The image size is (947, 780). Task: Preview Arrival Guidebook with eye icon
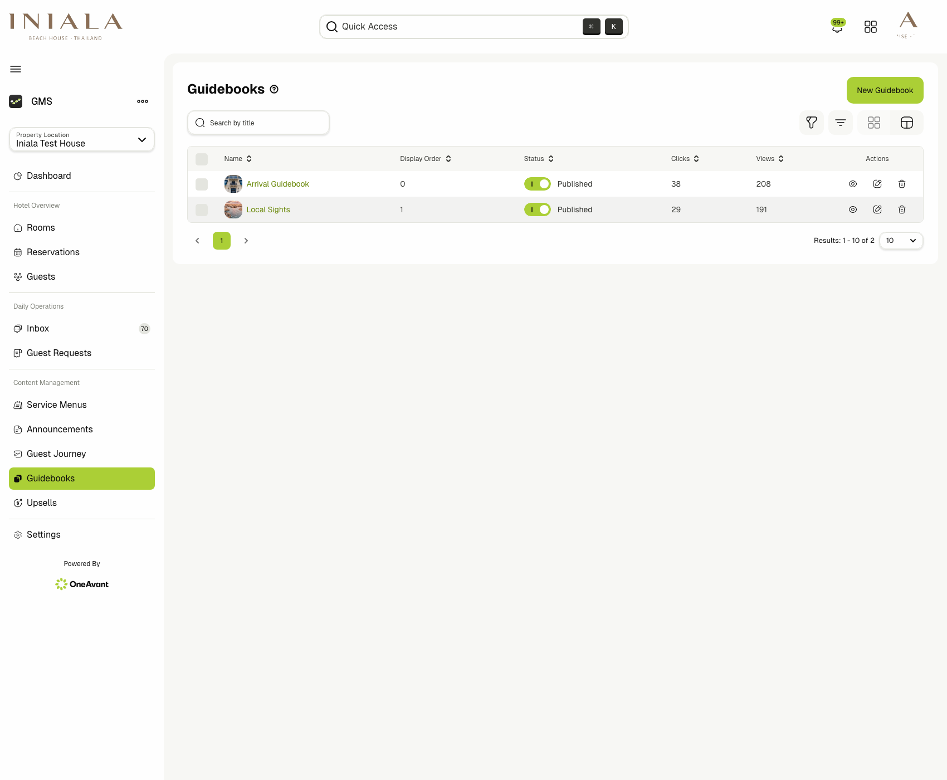[x=852, y=184]
